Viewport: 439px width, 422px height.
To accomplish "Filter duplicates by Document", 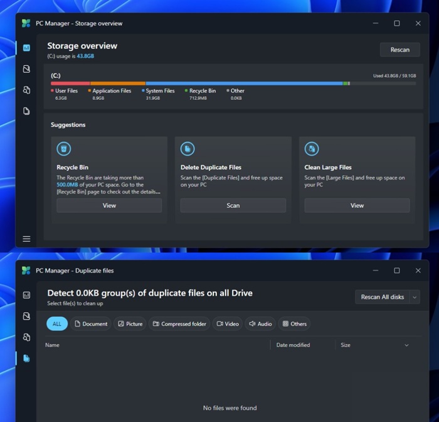I will point(91,324).
